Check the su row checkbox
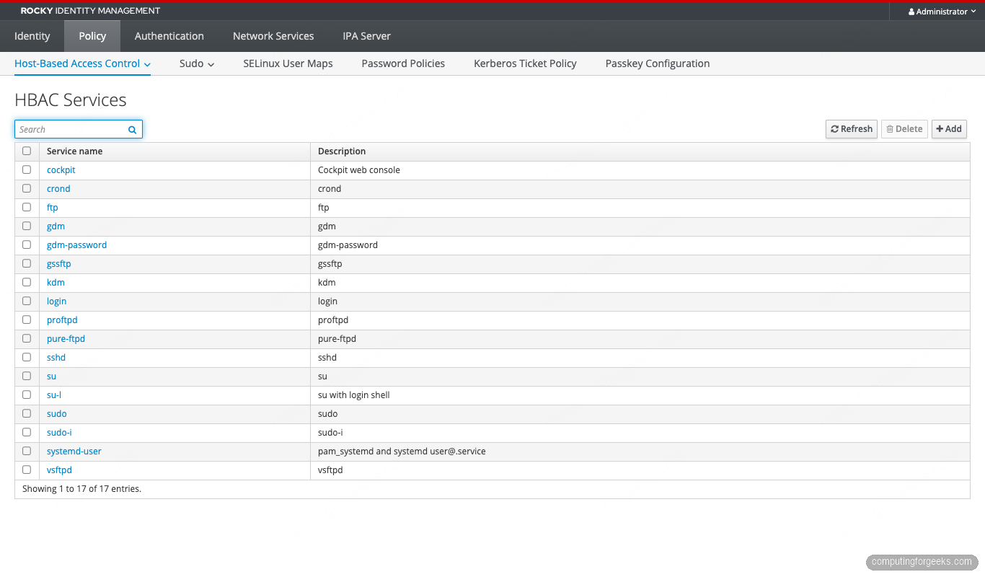The height and width of the screenshot is (577, 985). [27, 376]
